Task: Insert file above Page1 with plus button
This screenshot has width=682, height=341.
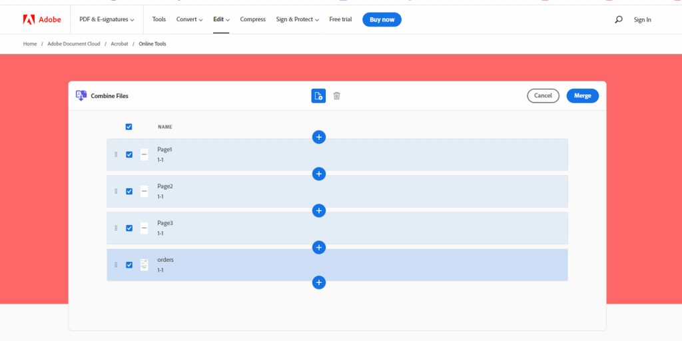Action: [x=319, y=137]
